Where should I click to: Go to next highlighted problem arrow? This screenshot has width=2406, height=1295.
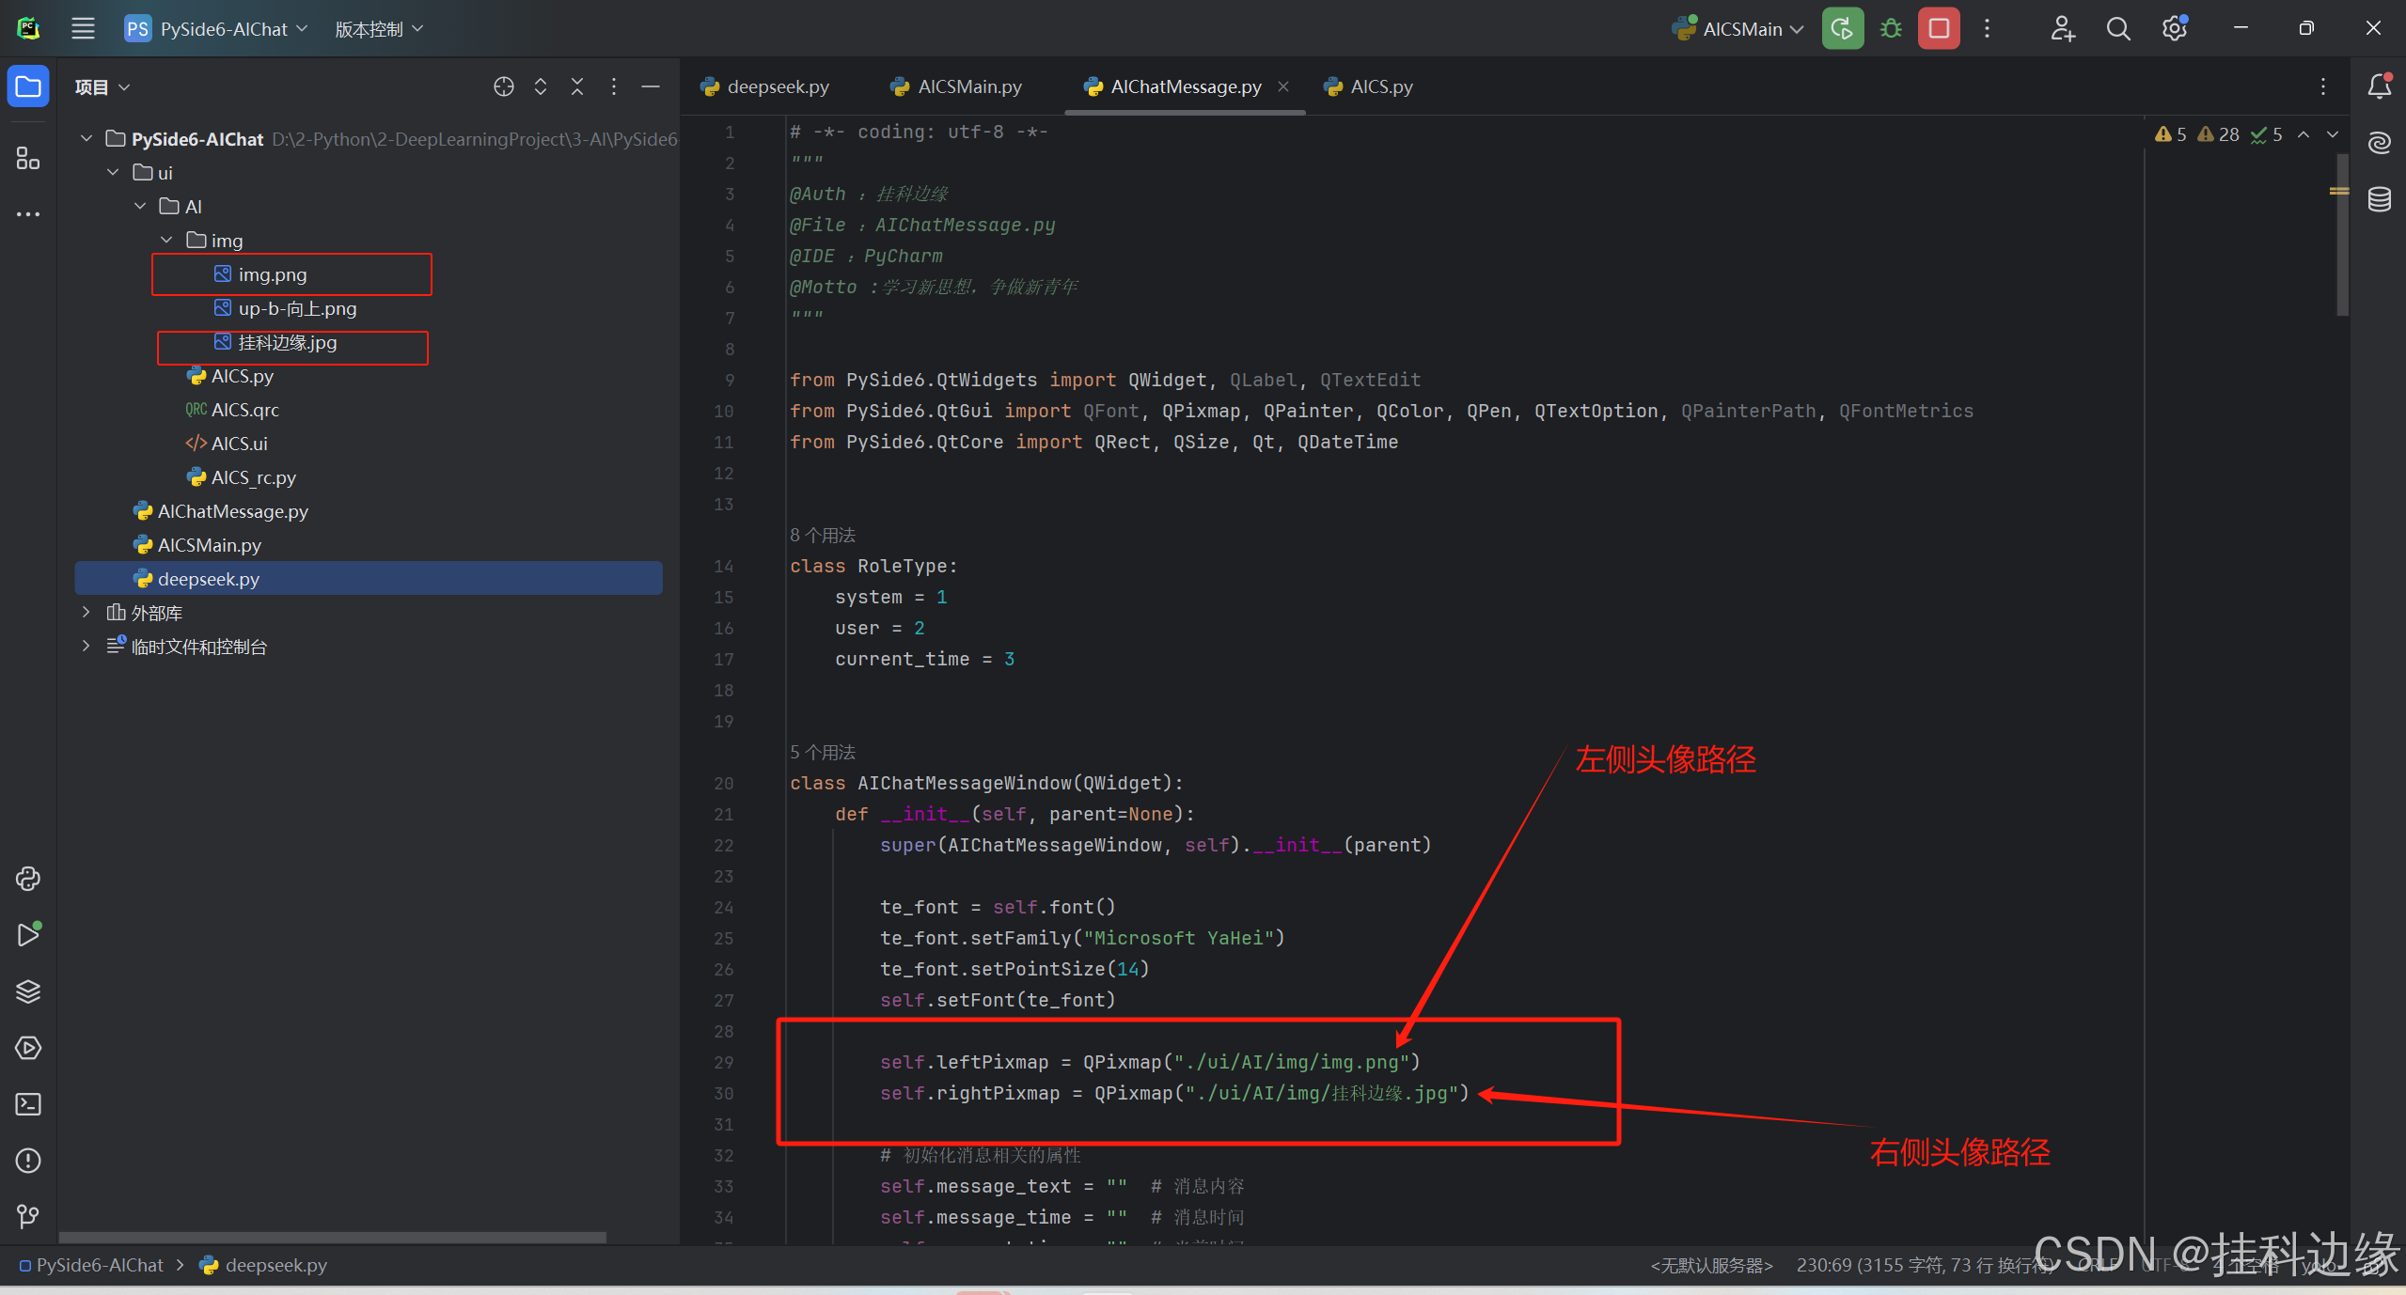pyautogui.click(x=2333, y=134)
